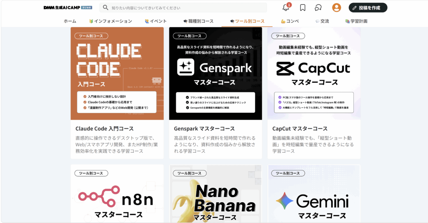The height and width of the screenshot is (223, 428).
Task: Click the ツール別コース tag on n8n card
Action: tap(91, 173)
